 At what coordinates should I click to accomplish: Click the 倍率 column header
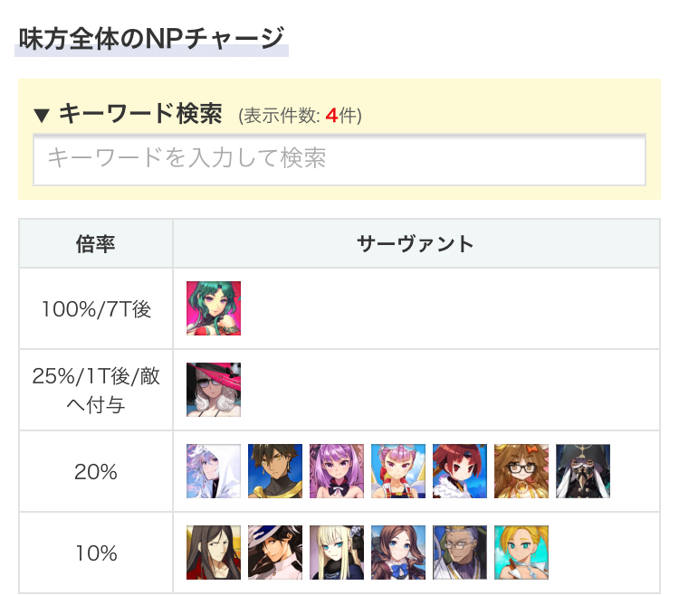(95, 243)
